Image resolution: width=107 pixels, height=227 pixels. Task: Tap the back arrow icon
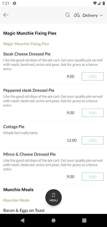pyautogui.click(x=6, y=15)
